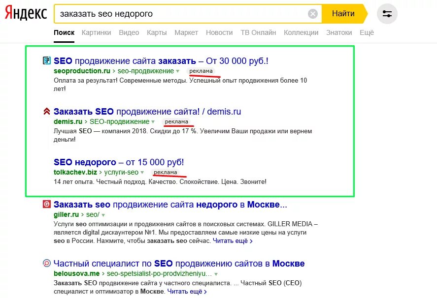Click the 'реклама' label on tolkachev.biz ad

165,172
